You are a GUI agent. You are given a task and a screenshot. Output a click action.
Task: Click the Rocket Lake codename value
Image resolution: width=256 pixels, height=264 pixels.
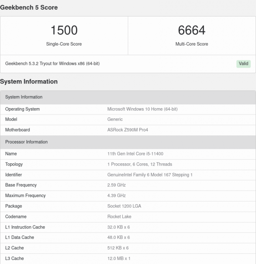tap(119, 216)
